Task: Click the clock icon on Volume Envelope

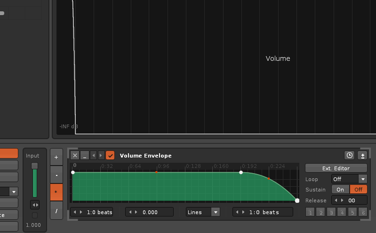Action: [x=349, y=155]
